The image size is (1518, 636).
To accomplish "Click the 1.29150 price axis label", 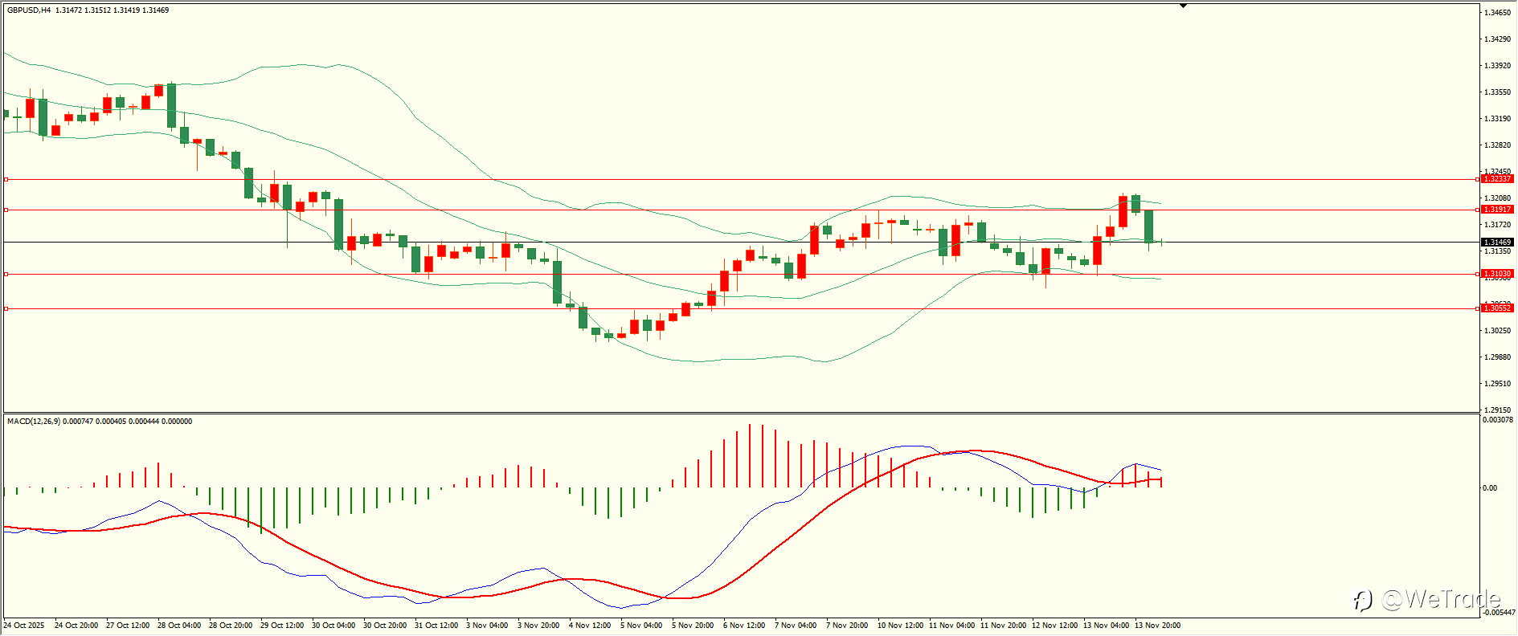I will (x=1498, y=410).
